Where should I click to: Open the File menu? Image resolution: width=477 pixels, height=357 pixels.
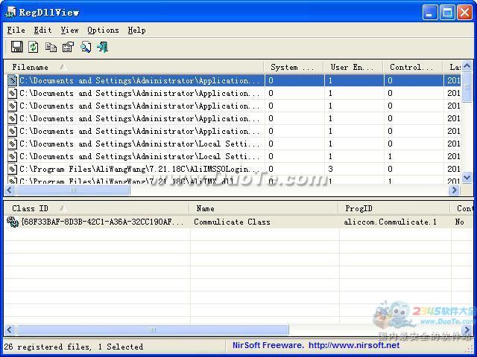click(x=16, y=30)
